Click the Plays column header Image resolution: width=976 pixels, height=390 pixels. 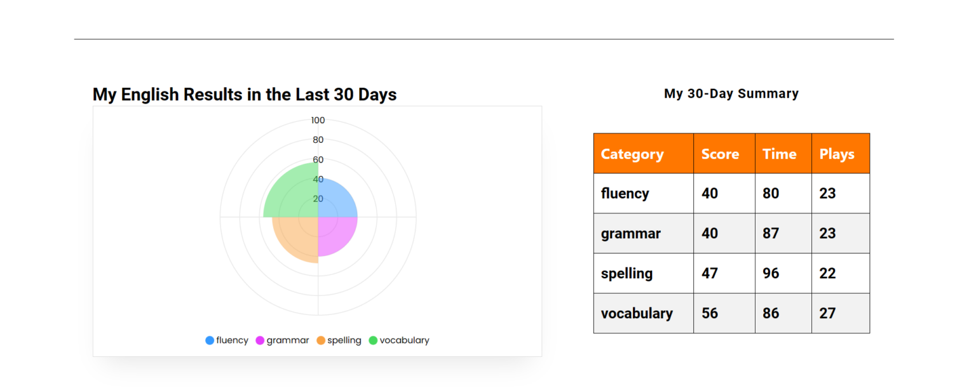(x=837, y=154)
